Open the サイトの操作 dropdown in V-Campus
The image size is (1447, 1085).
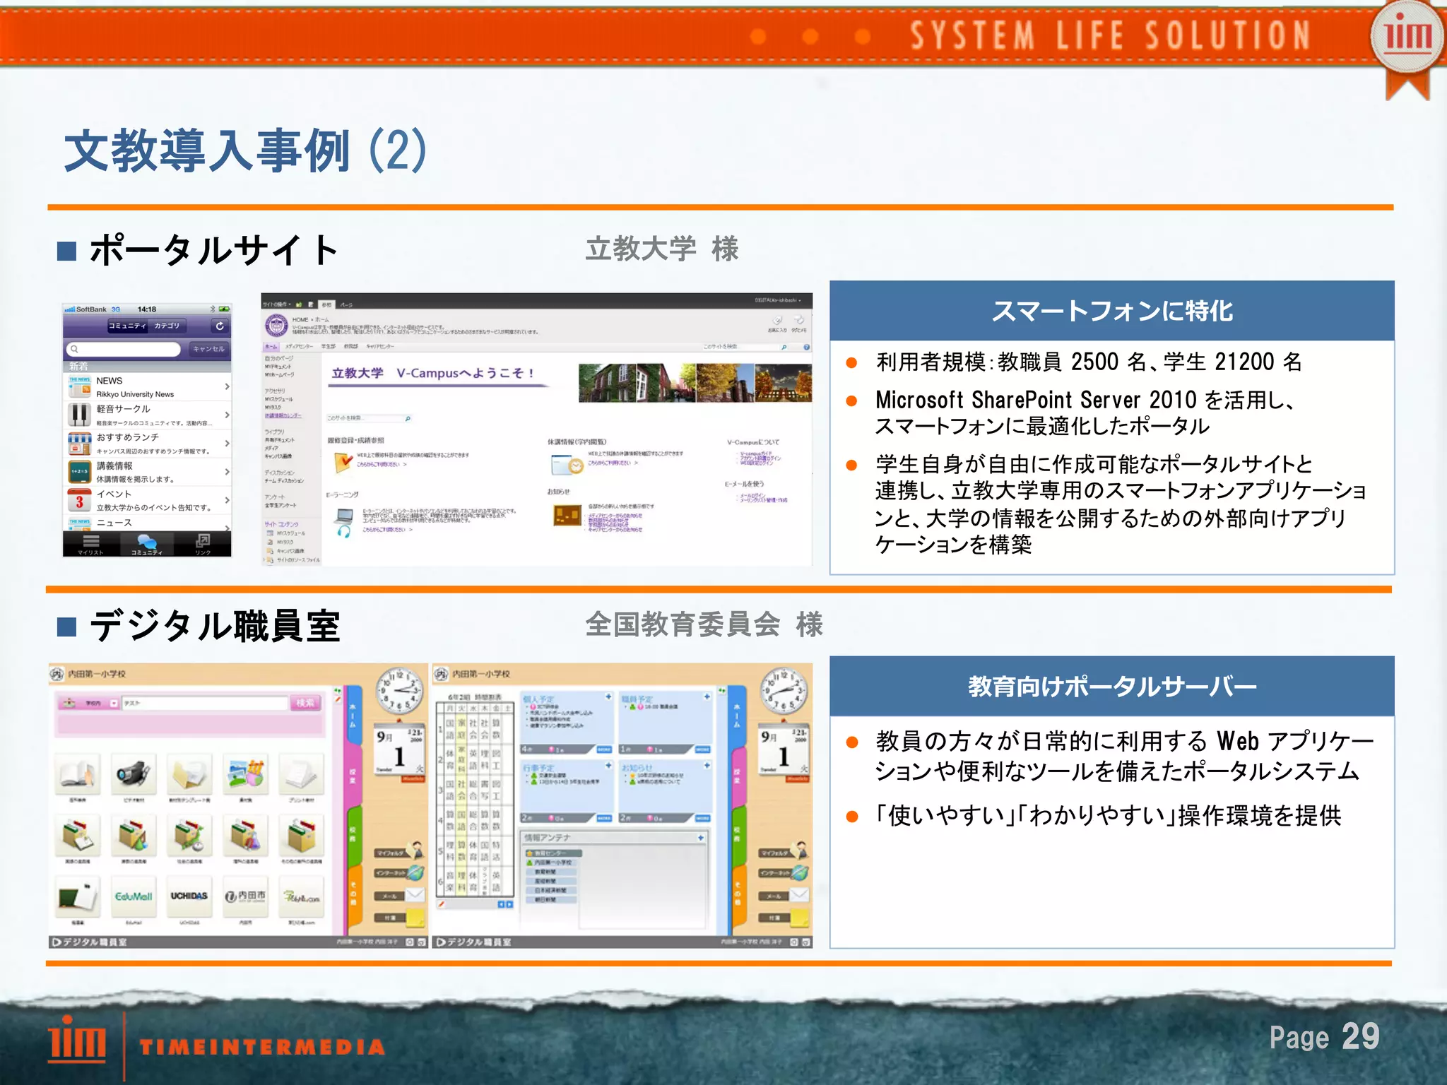point(276,304)
